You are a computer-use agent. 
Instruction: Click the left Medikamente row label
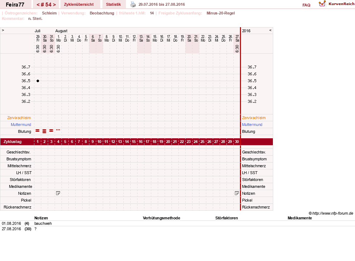21,186
